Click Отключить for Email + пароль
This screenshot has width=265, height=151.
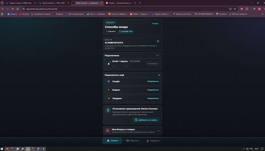[152, 64]
